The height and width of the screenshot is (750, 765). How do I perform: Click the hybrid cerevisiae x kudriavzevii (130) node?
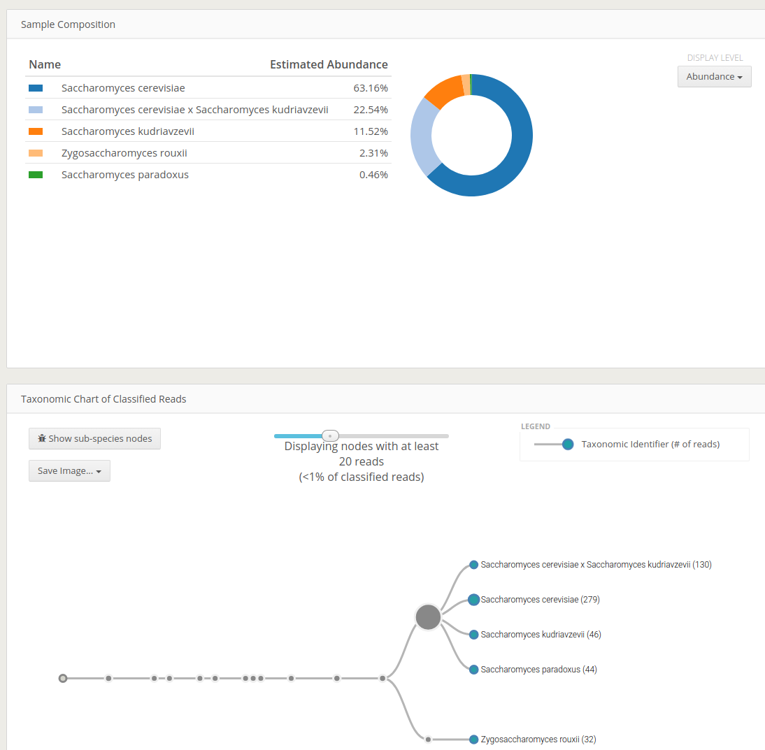[474, 565]
